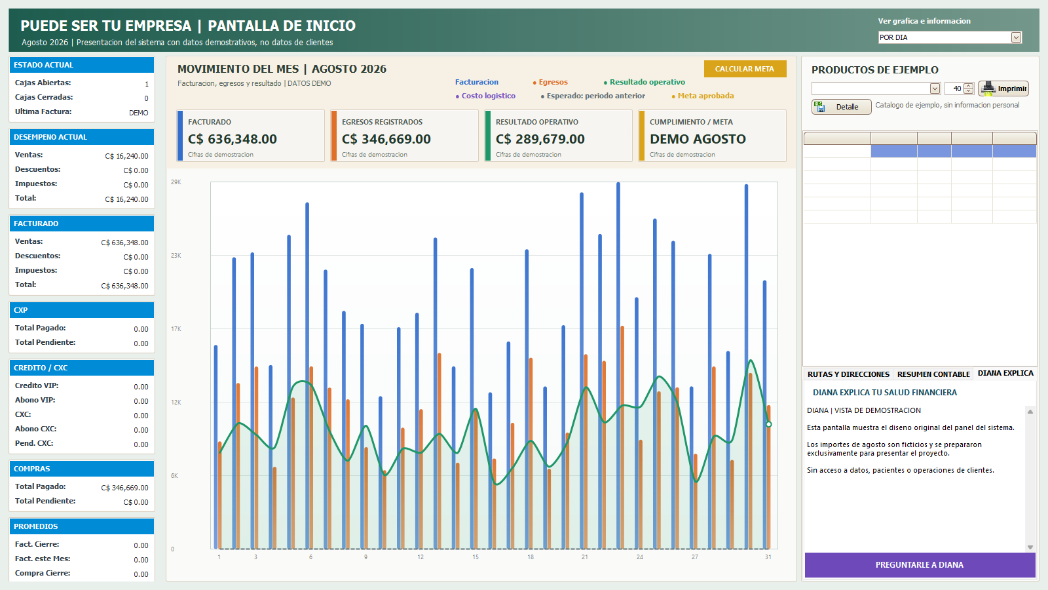Click the DESEMPENO ACTUAL panel header
This screenshot has width=1048, height=590.
82,137
